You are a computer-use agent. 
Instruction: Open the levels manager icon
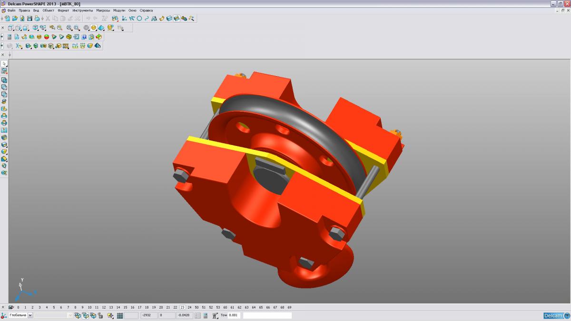tap(11, 307)
